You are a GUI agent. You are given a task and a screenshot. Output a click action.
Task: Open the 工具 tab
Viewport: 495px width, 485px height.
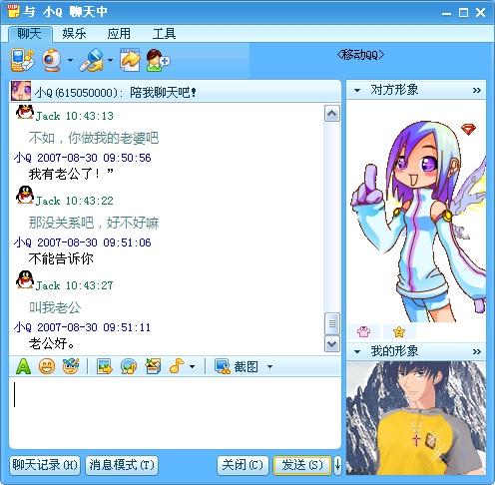(x=164, y=34)
